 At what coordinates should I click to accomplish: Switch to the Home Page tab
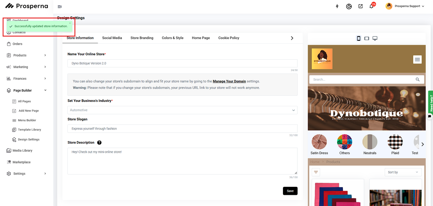201,38
